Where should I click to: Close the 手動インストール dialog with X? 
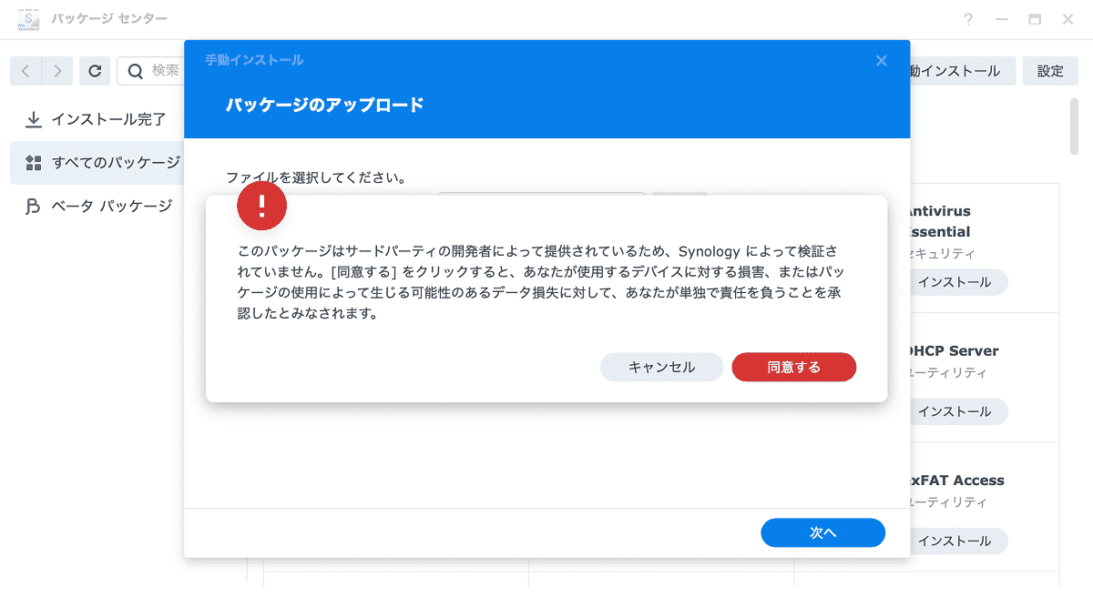[881, 60]
